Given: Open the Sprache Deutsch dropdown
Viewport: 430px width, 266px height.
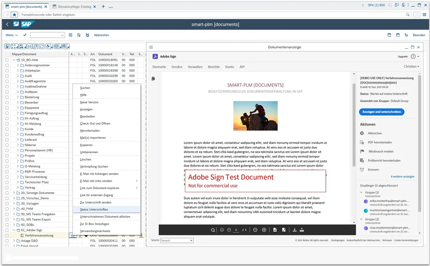Looking at the screenshot, I should pos(177,240).
